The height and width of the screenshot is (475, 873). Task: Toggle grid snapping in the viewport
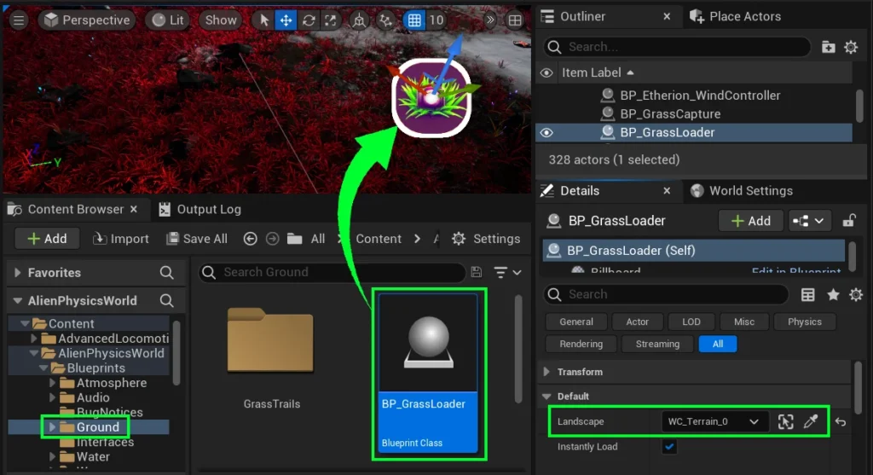[414, 20]
